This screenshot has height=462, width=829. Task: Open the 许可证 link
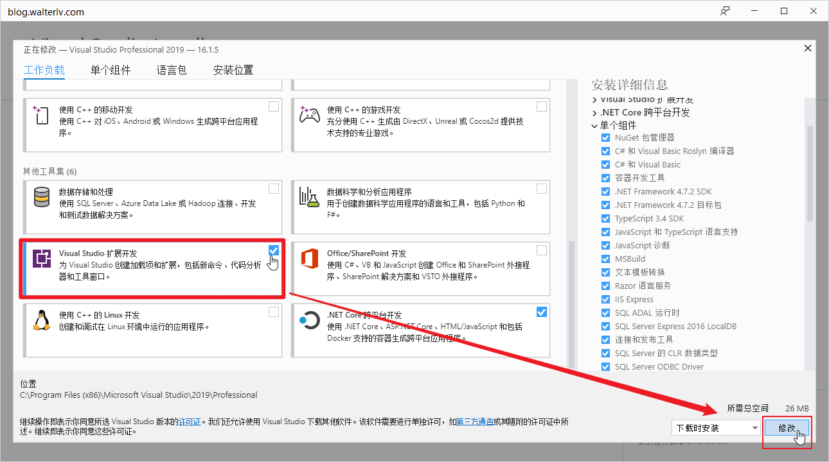pyautogui.click(x=188, y=422)
